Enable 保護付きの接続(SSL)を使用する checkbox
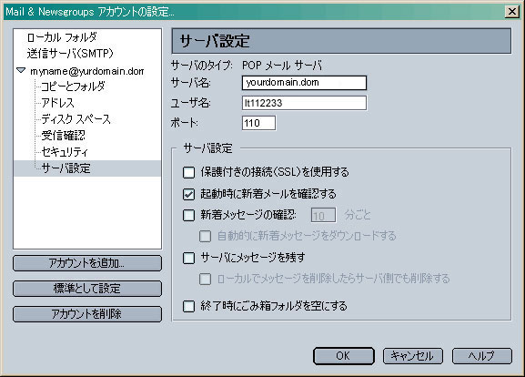This screenshot has width=525, height=377. (x=189, y=173)
